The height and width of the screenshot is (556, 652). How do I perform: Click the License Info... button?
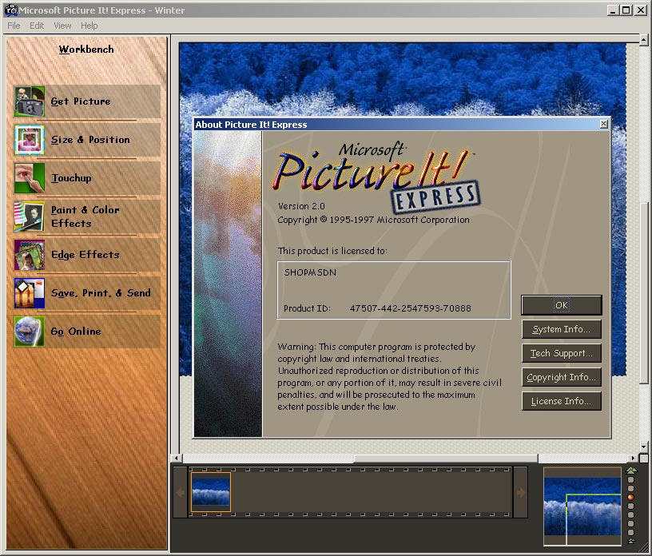pos(562,401)
